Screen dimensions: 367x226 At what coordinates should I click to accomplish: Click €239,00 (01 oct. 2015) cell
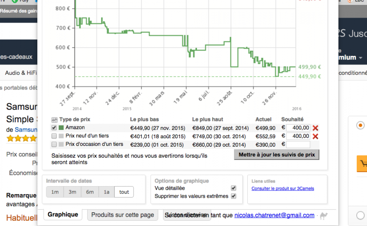click(157, 145)
